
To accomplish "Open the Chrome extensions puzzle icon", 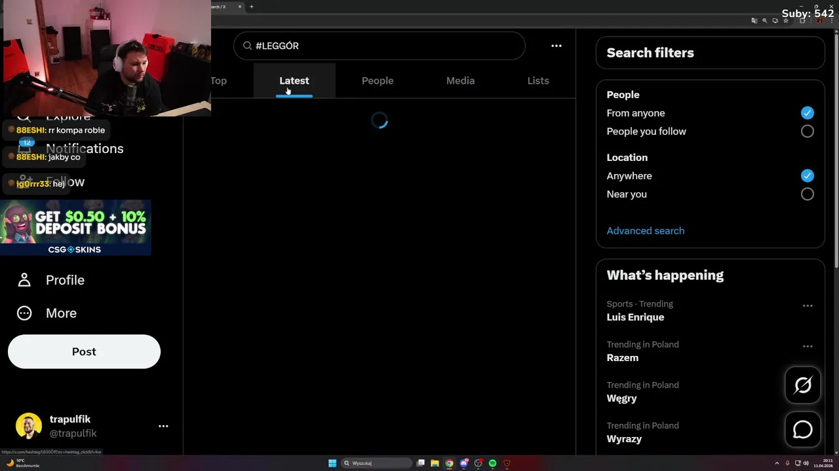I will coord(802,21).
